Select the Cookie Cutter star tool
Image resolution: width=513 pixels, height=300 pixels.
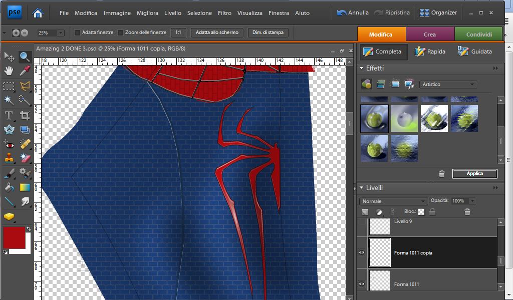9,129
